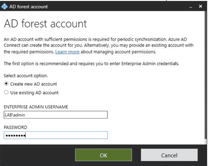
Task: Click the Enterprise Admin Username field
Action: point(56,115)
